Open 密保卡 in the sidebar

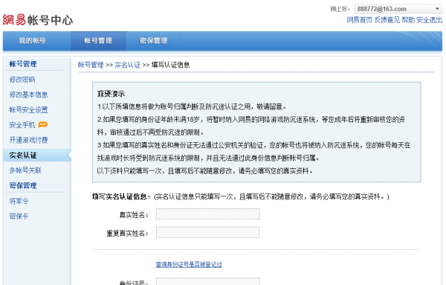tap(19, 217)
